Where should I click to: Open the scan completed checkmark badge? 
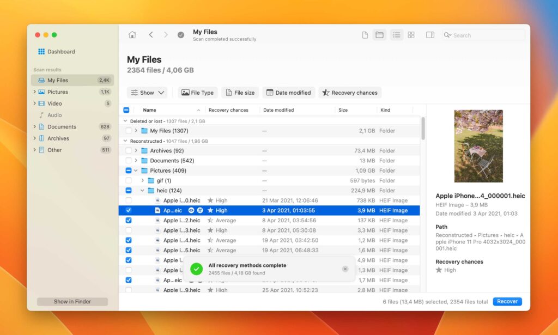click(x=180, y=34)
